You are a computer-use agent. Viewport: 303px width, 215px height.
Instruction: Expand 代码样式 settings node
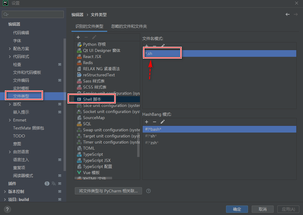pos(10,56)
